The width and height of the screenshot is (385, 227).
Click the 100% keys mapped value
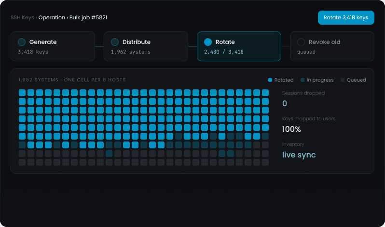(291, 129)
